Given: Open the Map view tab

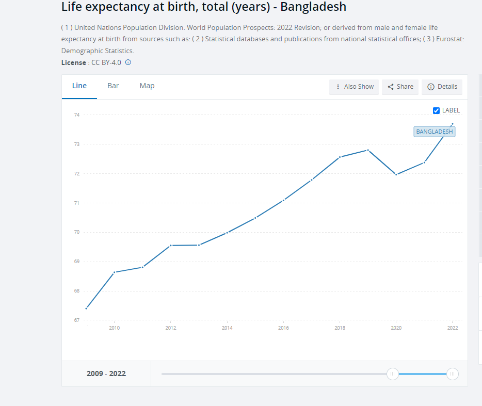Looking at the screenshot, I should pos(147,86).
